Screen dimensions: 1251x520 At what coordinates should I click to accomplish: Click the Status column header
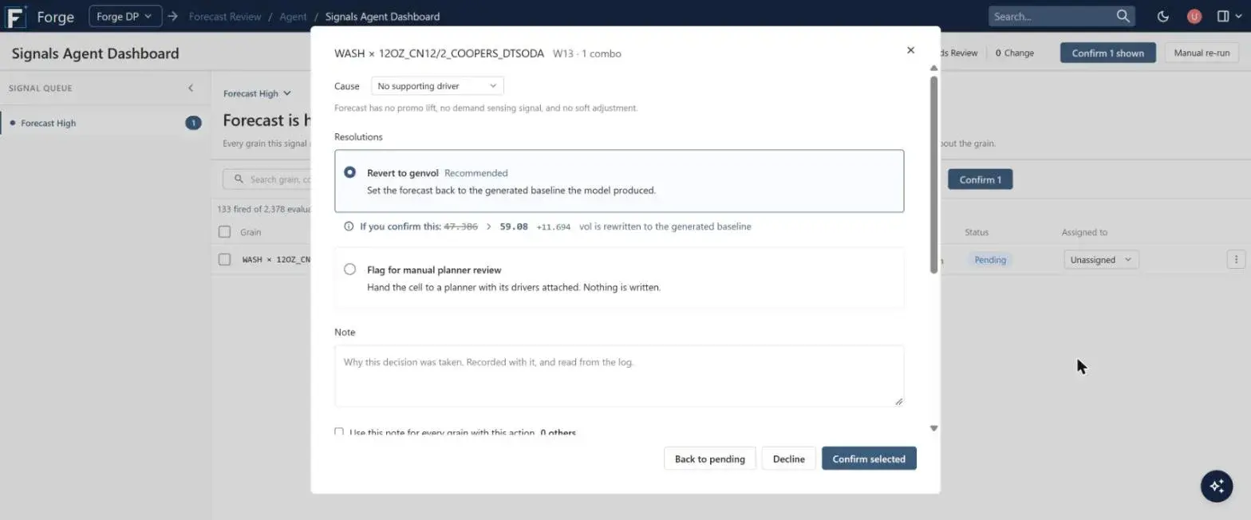coord(977,232)
